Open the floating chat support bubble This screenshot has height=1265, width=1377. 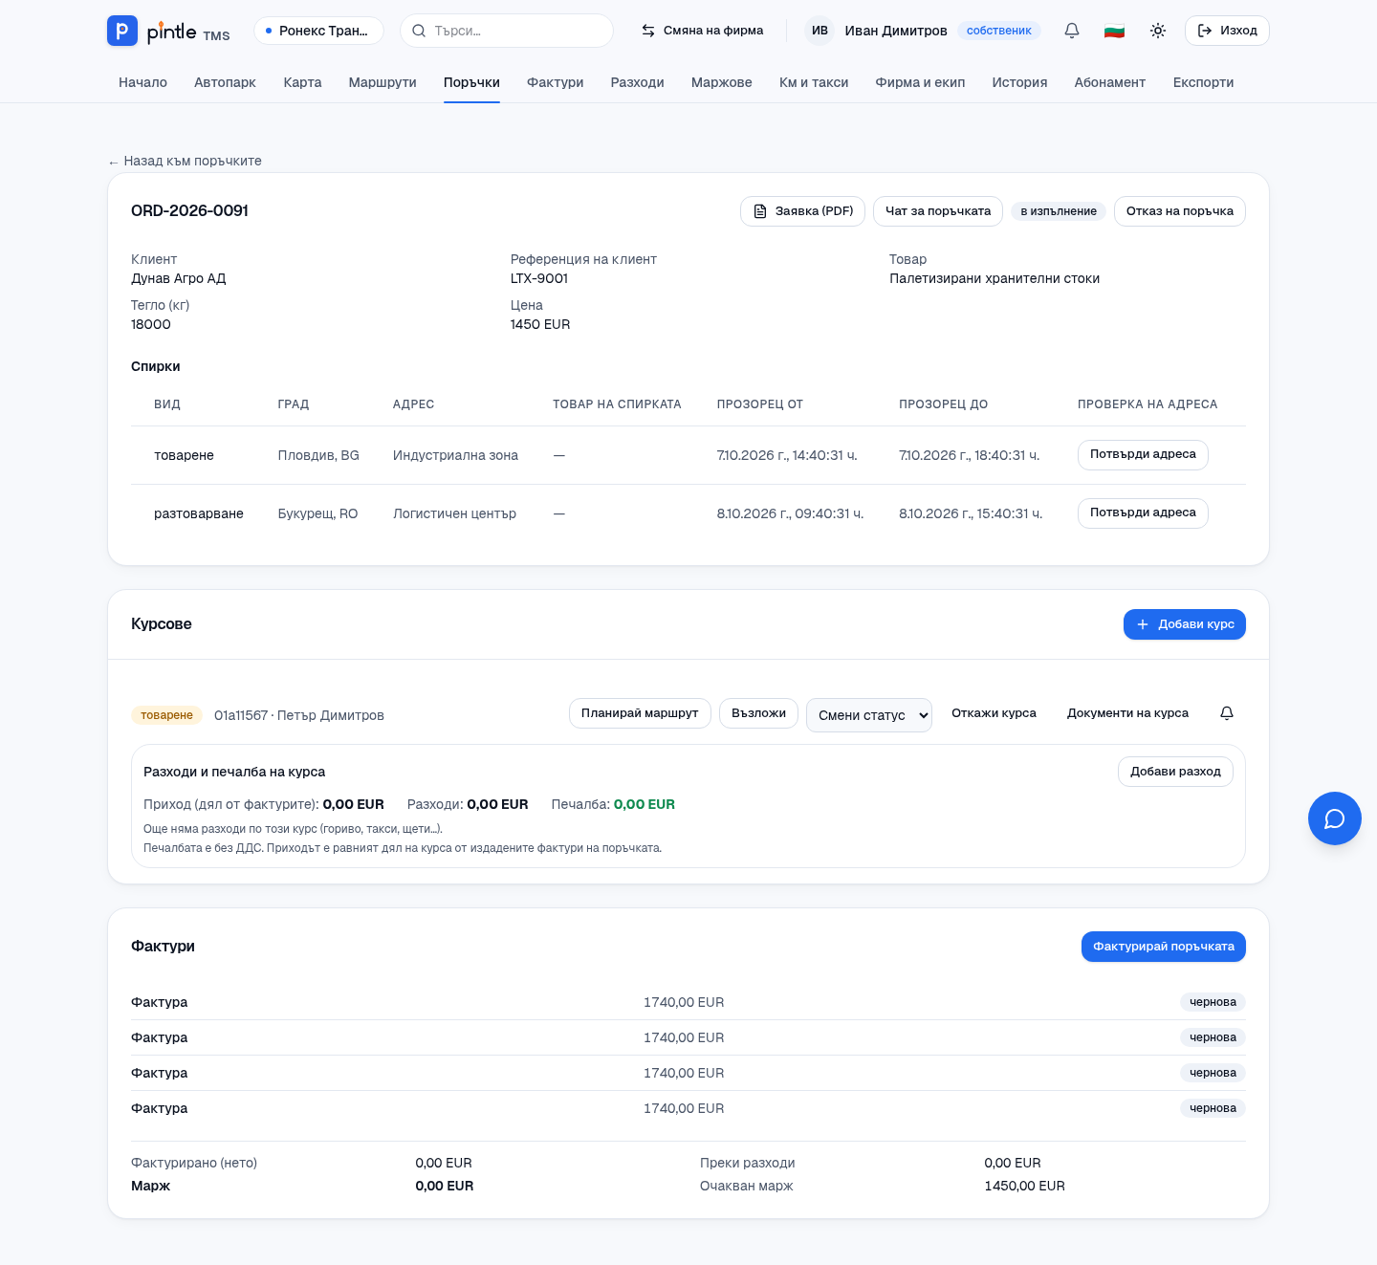[x=1335, y=818]
